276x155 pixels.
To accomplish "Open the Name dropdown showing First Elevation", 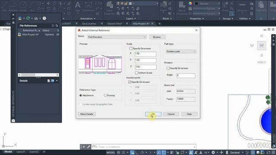I will pyautogui.click(x=117, y=37).
